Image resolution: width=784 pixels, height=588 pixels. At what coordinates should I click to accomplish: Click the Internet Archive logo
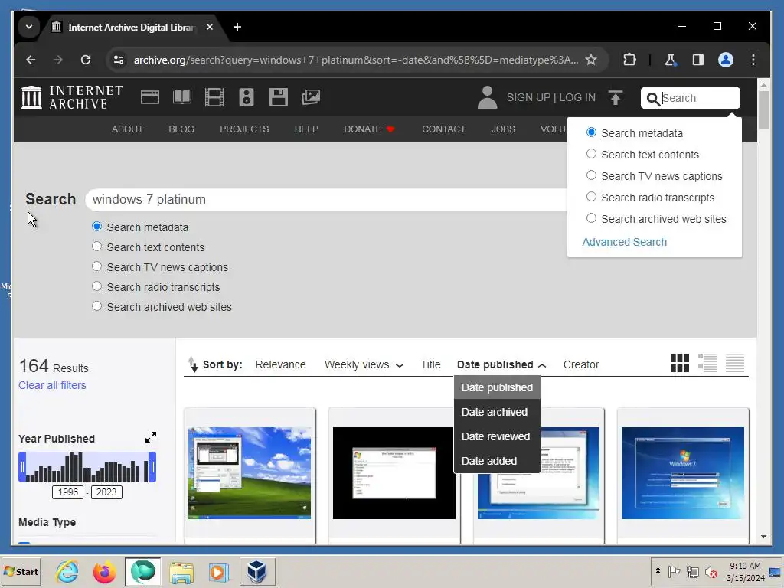pos(72,97)
